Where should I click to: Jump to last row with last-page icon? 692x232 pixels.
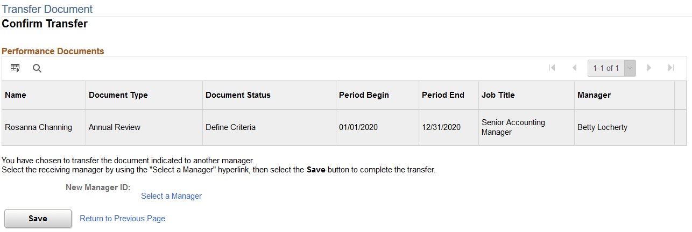(670, 68)
